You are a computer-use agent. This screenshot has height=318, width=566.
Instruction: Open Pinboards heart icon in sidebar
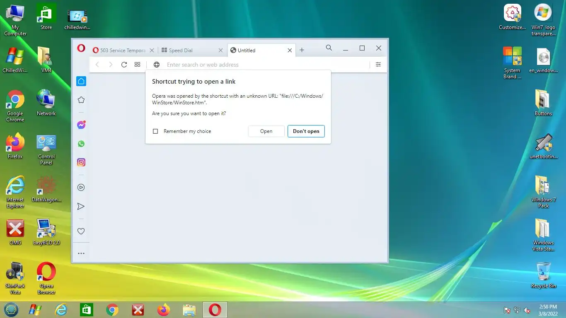[81, 231]
